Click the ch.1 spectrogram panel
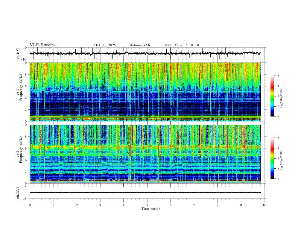 145,92
